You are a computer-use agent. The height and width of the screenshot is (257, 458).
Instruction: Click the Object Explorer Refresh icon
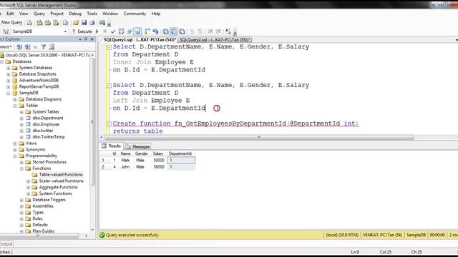pyautogui.click(x=52, y=46)
